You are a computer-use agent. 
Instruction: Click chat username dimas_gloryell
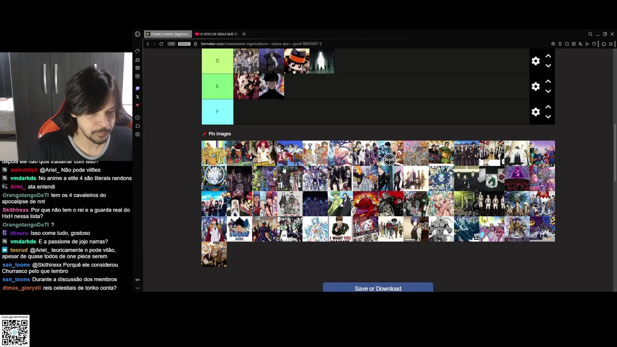(22, 288)
